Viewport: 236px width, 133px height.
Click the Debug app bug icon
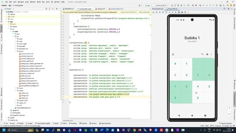click(181, 5)
